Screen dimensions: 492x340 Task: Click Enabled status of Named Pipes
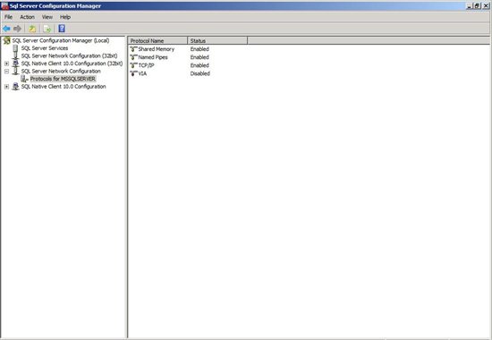click(199, 57)
